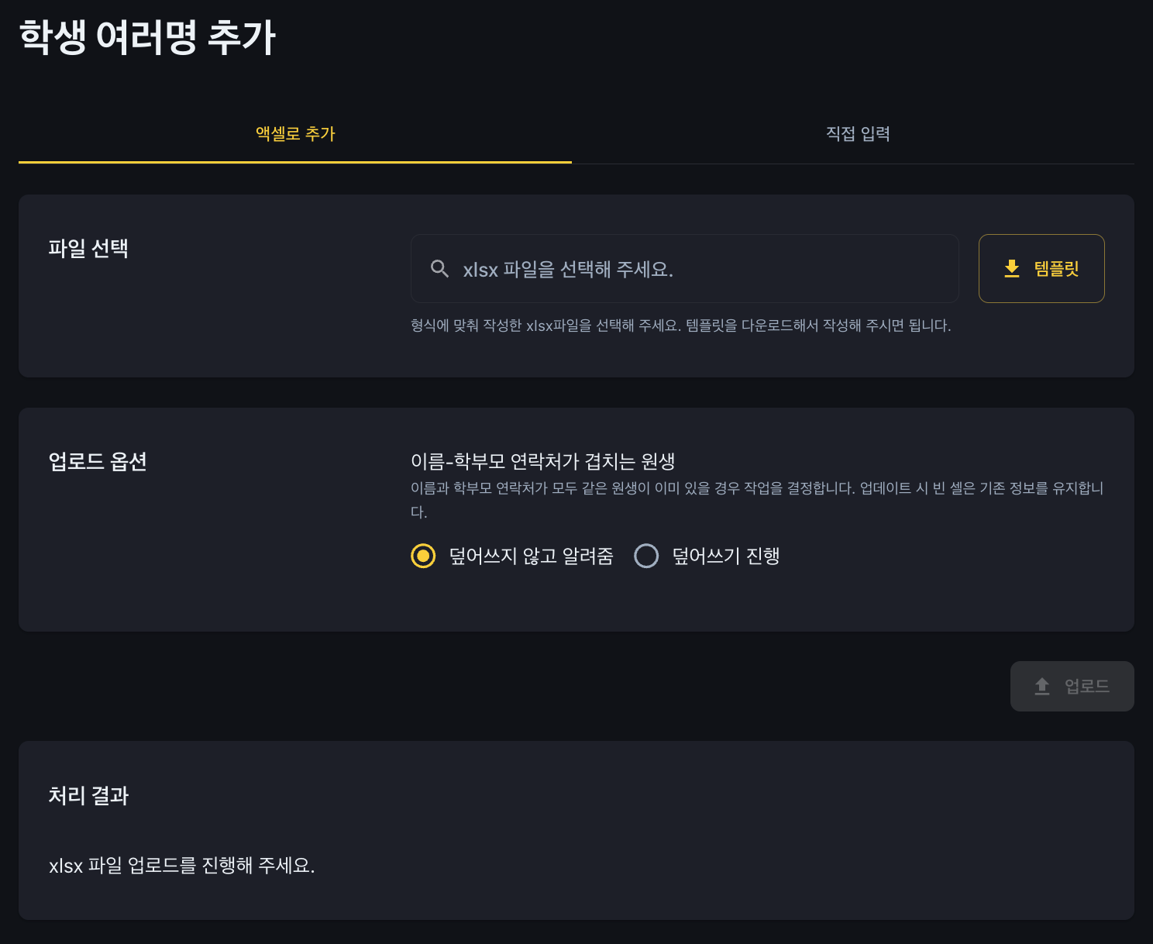Click the 처리 결과 section heading

pyautogui.click(x=88, y=796)
